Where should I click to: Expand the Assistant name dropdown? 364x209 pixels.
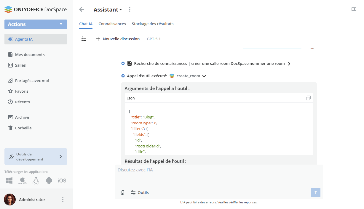pyautogui.click(x=121, y=9)
